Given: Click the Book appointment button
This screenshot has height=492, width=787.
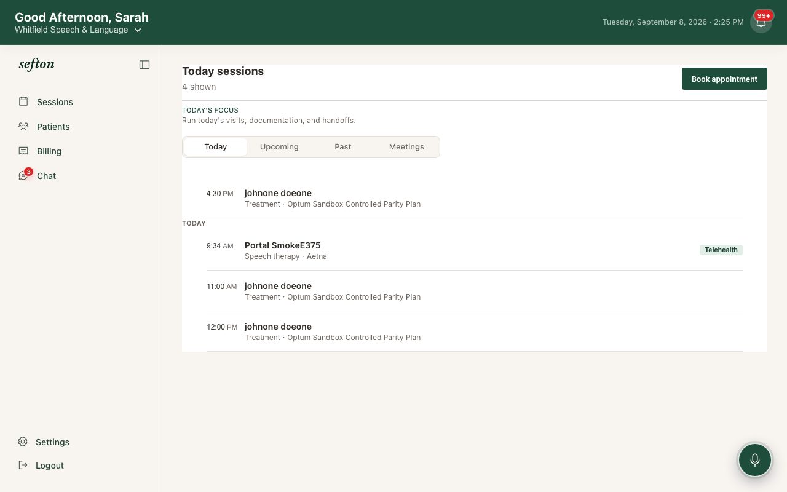Looking at the screenshot, I should [x=724, y=79].
